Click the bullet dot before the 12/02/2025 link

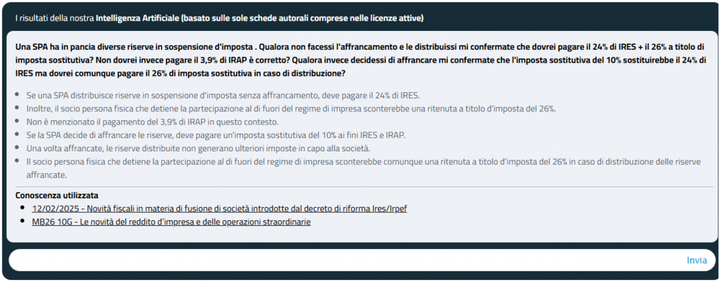(23, 209)
